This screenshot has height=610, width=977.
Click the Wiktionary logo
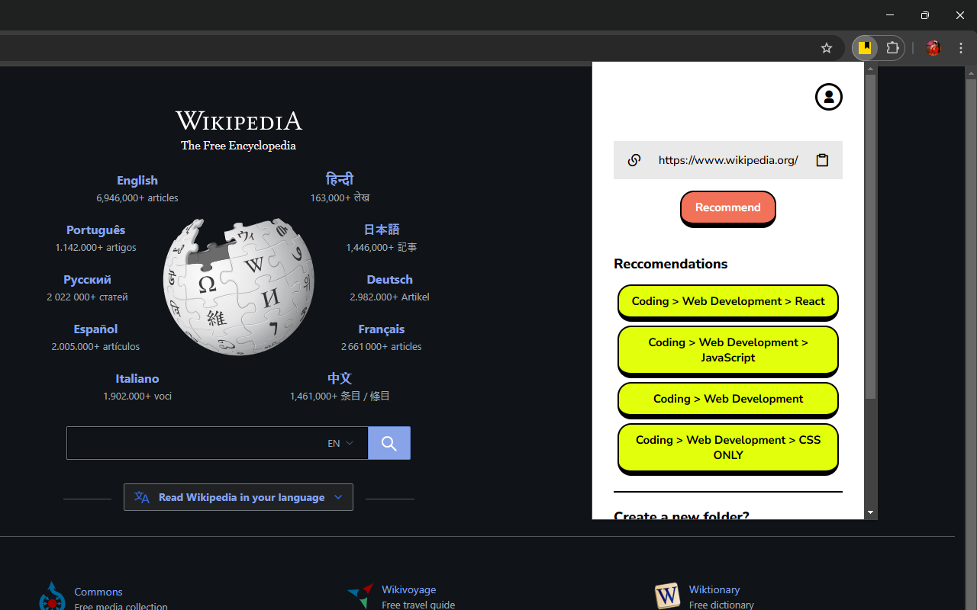click(x=666, y=596)
